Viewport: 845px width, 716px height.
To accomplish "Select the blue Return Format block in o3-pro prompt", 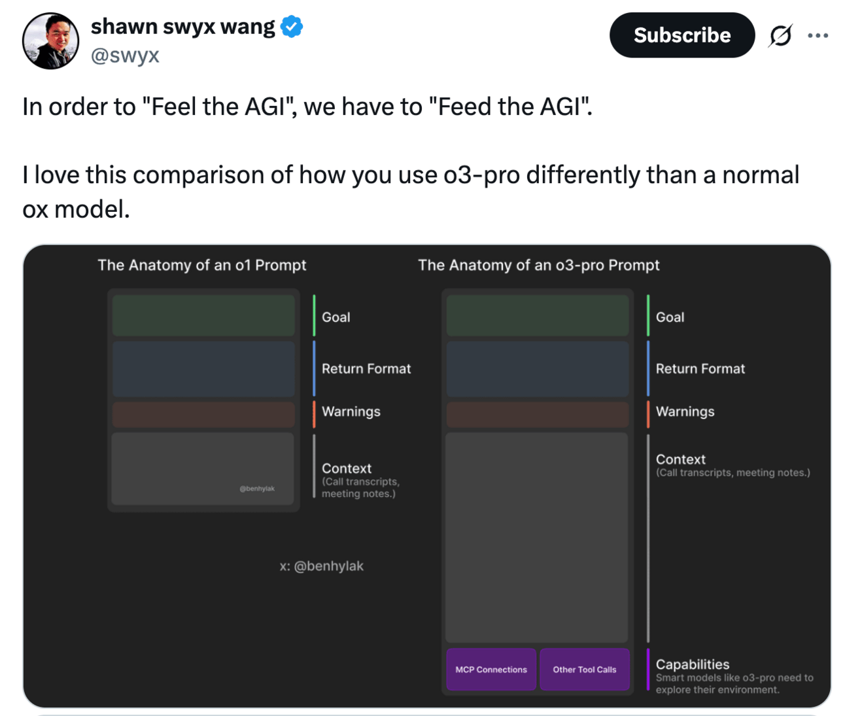I will click(x=538, y=369).
